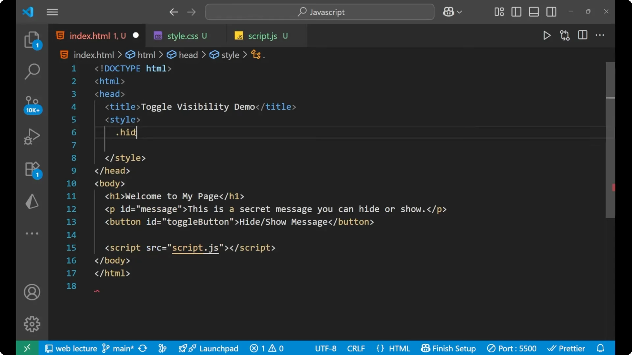Open the Search view
The height and width of the screenshot is (355, 632).
(x=32, y=71)
